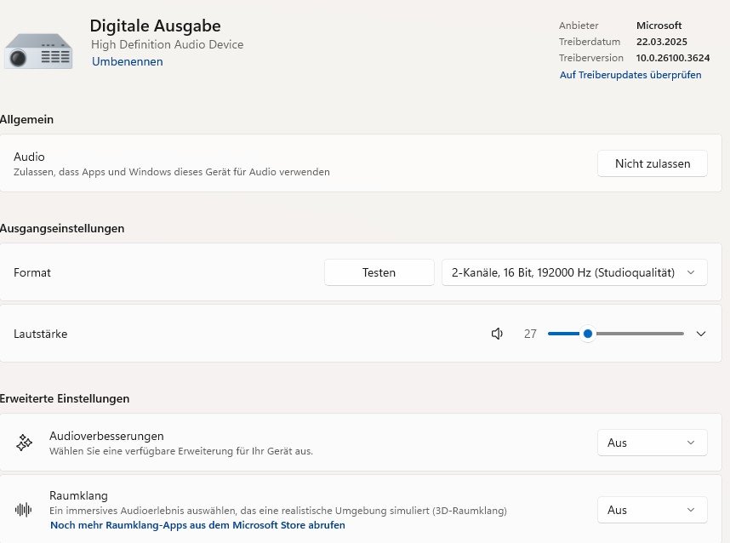Open the Audioverbesserungen Aus dropdown
The image size is (730, 543).
[652, 443]
